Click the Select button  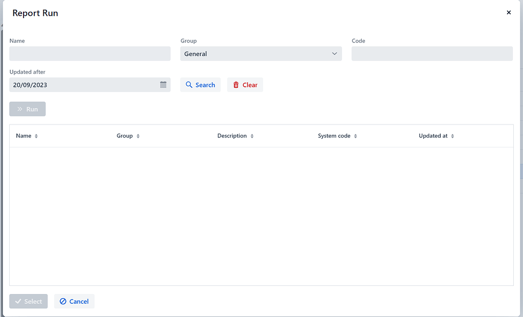(29, 301)
